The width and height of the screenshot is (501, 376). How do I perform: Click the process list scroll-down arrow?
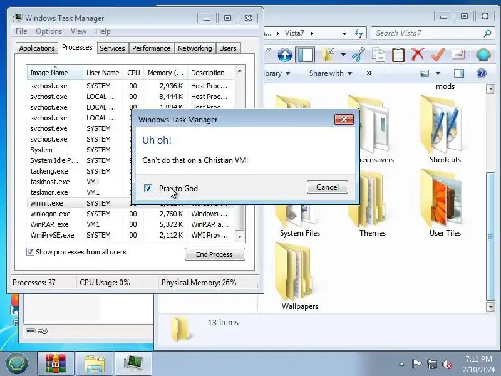click(240, 237)
